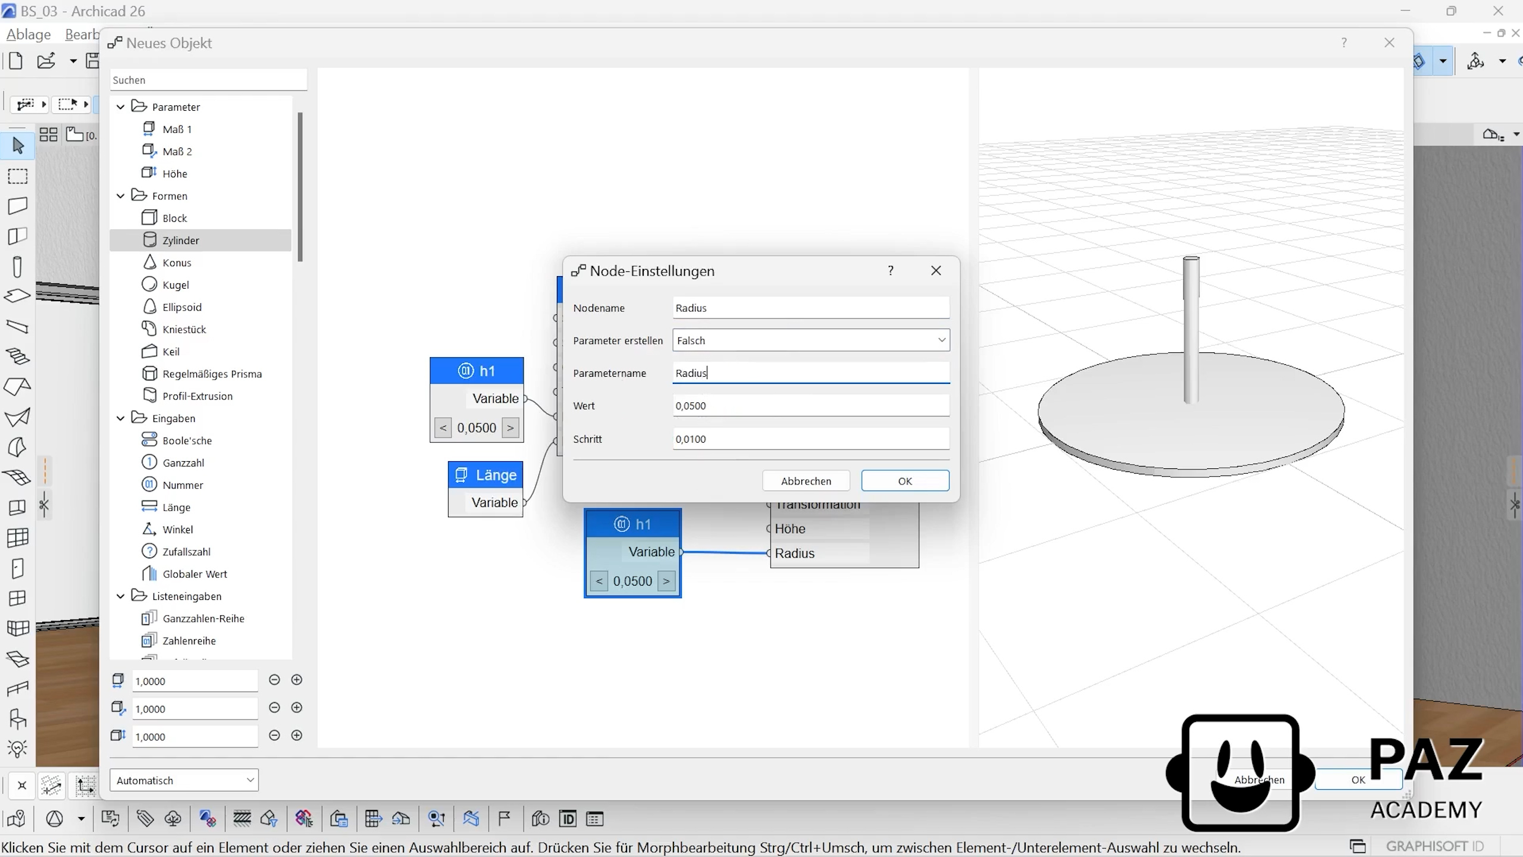The width and height of the screenshot is (1523, 857).
Task: Increase the third dimension value with plus
Action: point(297,735)
